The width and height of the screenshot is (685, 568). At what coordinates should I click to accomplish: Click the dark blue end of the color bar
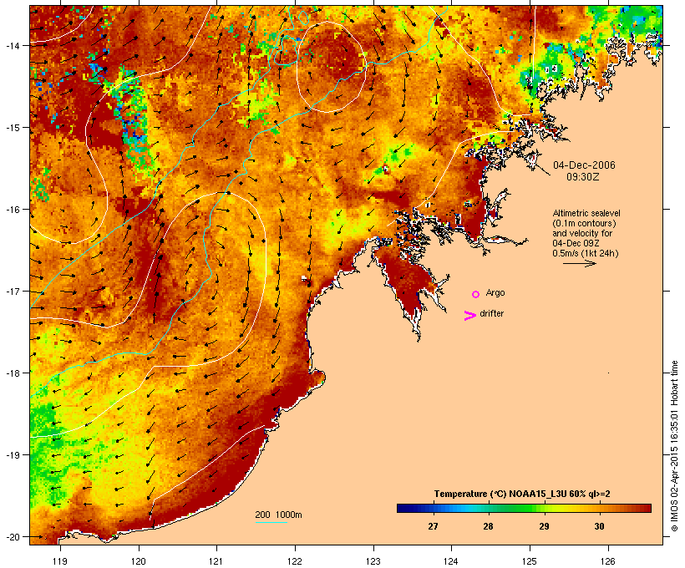pos(401,508)
